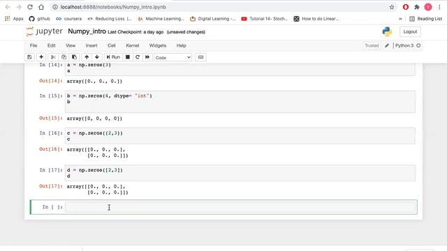Open the Help menu
The image size is (447, 251).
click(181, 45)
